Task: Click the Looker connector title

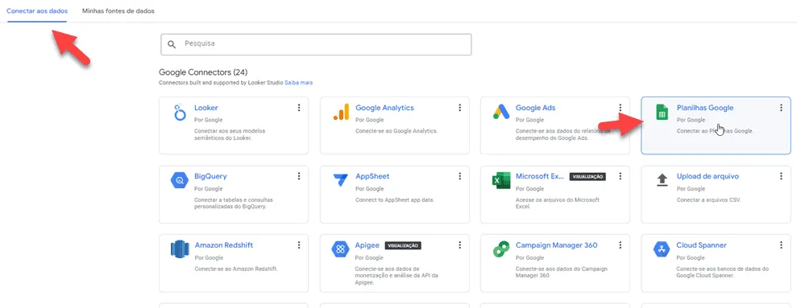Action: [x=205, y=108]
